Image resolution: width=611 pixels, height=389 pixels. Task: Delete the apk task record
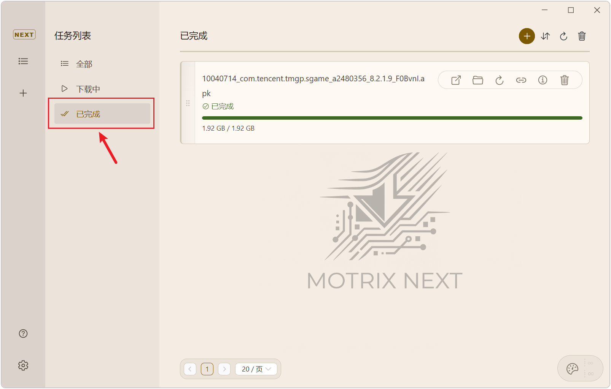[565, 80]
